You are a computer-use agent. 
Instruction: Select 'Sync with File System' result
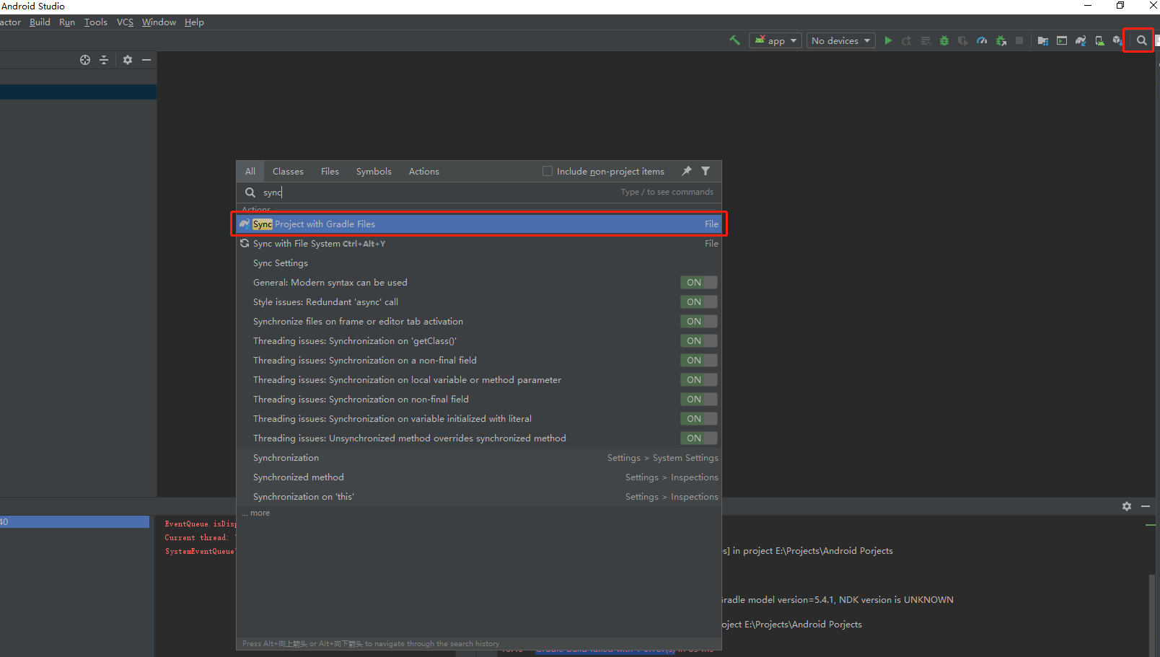point(479,244)
